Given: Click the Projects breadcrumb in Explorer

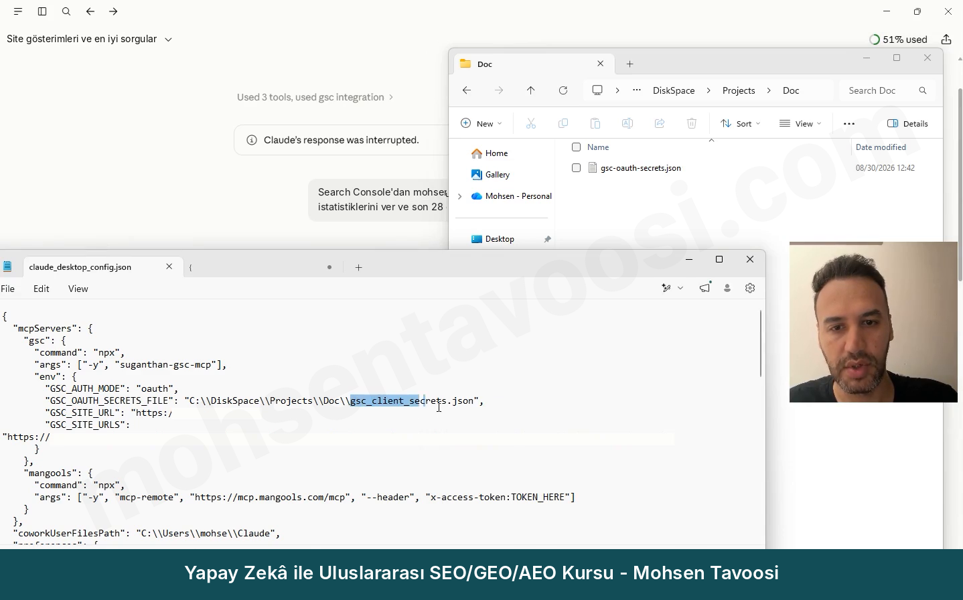Looking at the screenshot, I should 739,90.
